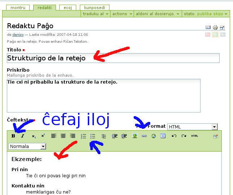The image size is (233, 195).
Task: Open the kunposedi tab
Action: point(94,8)
